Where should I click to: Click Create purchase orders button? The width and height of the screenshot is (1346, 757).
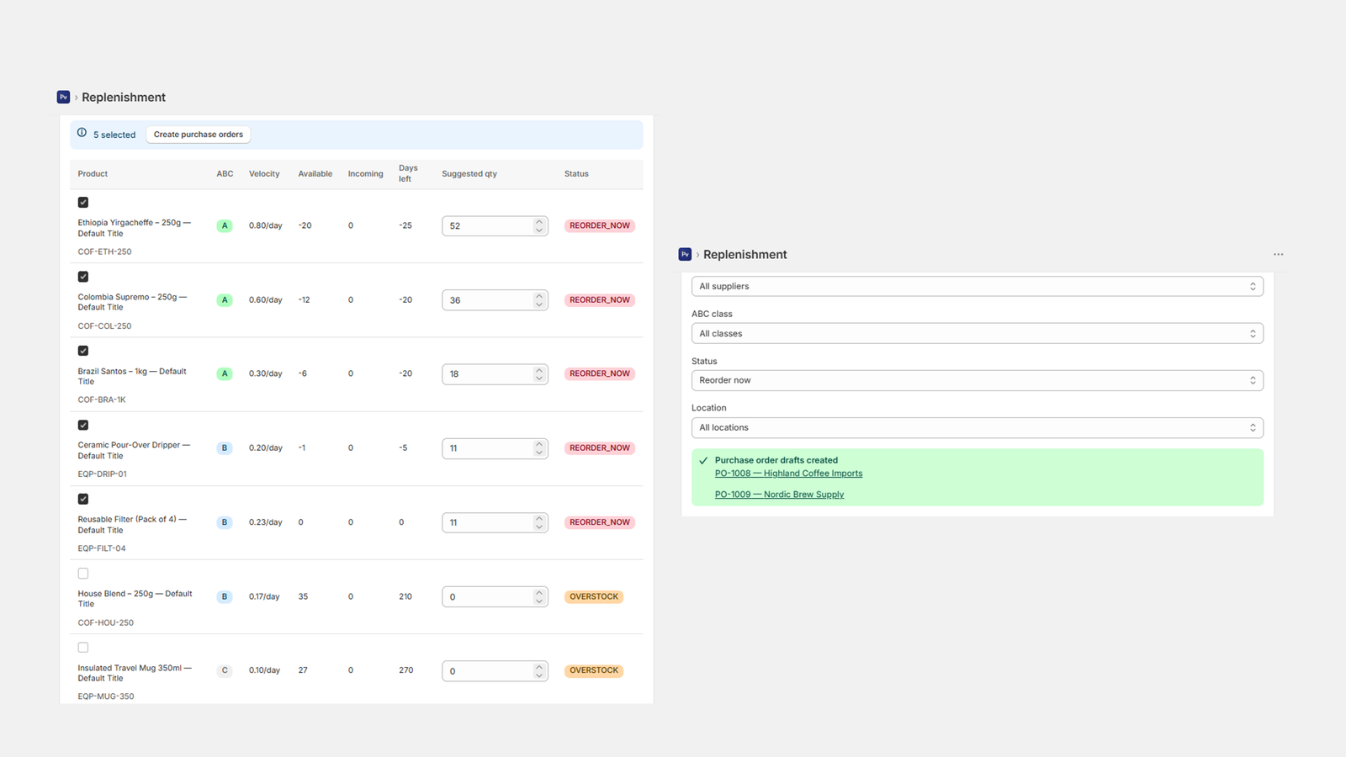coord(199,135)
